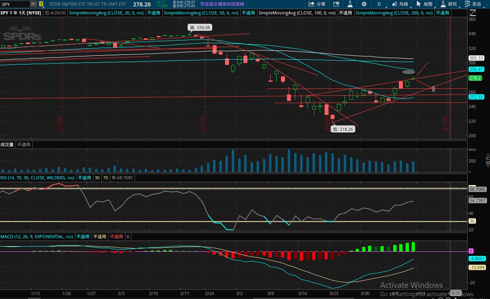Click the yellow number 2 link badge

[42, 4]
